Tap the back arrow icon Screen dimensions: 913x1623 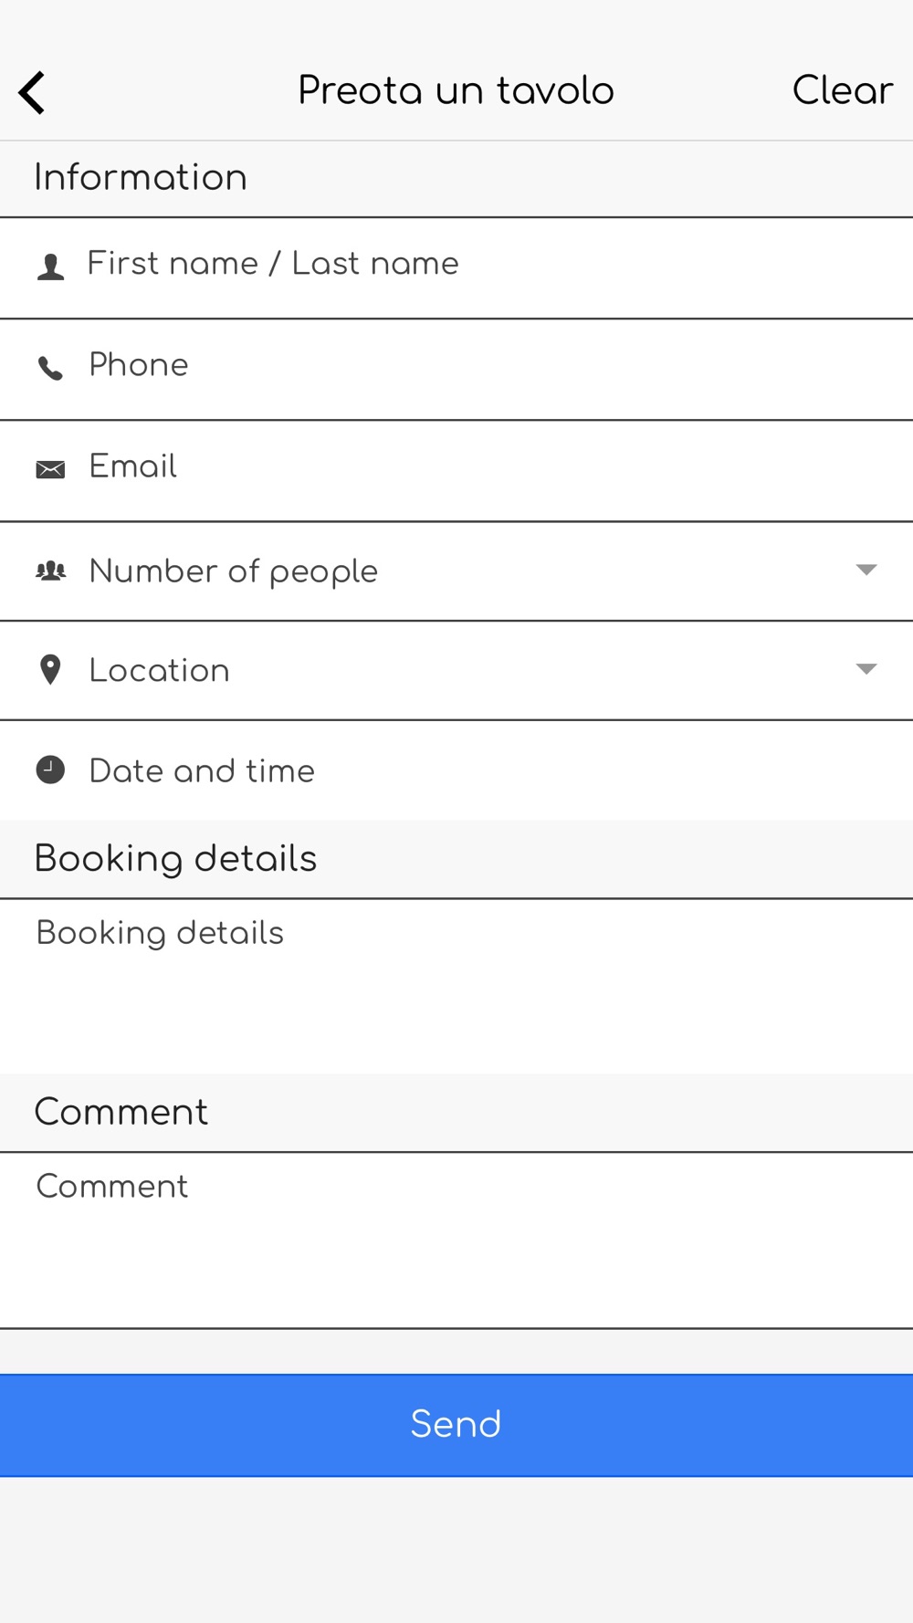(x=32, y=92)
